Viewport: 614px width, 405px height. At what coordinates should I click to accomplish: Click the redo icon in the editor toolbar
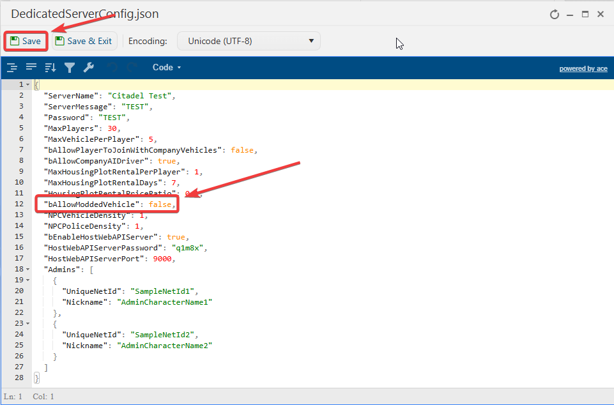coord(132,67)
